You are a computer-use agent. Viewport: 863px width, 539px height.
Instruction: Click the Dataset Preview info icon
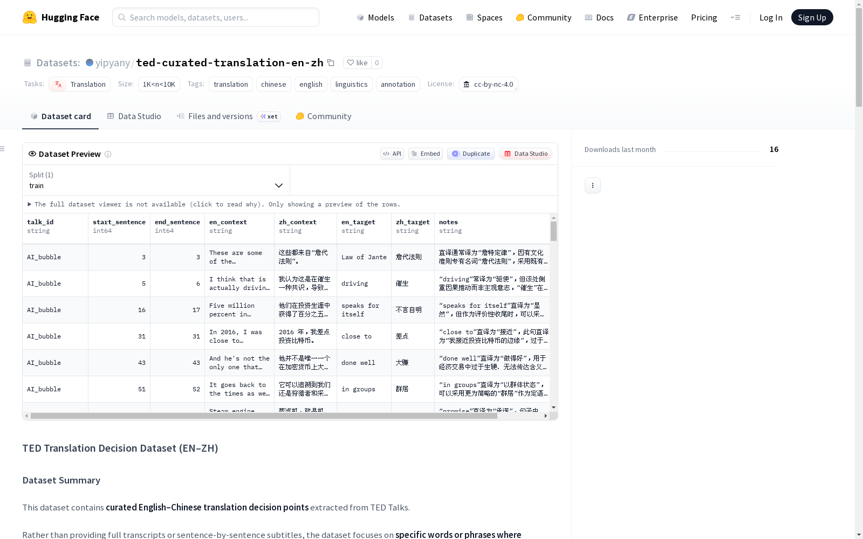(x=108, y=154)
